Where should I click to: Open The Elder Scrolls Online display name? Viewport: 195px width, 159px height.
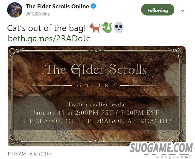pyautogui.click(x=57, y=6)
